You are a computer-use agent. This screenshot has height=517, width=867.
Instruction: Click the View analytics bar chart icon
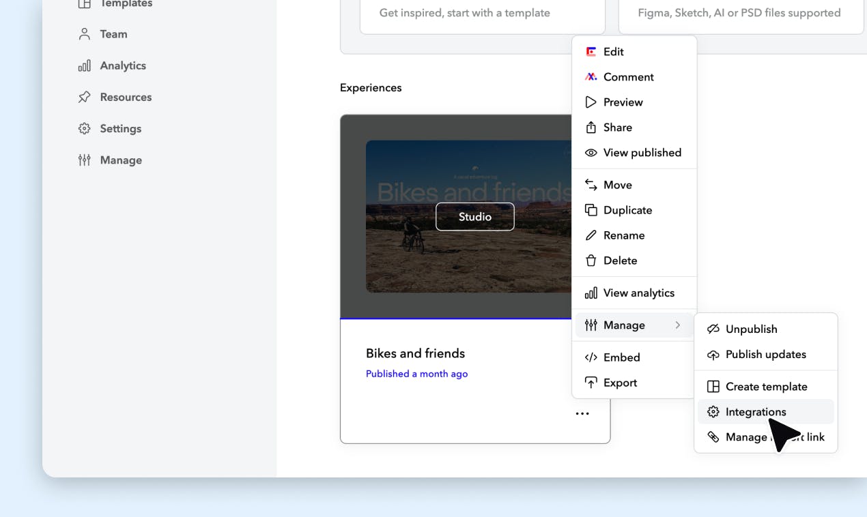tap(591, 293)
